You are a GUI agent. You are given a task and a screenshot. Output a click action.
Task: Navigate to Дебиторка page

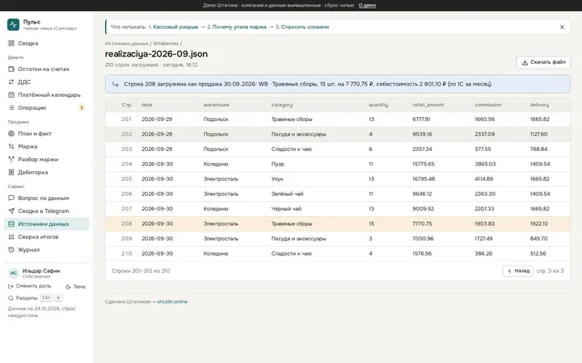coord(46,173)
